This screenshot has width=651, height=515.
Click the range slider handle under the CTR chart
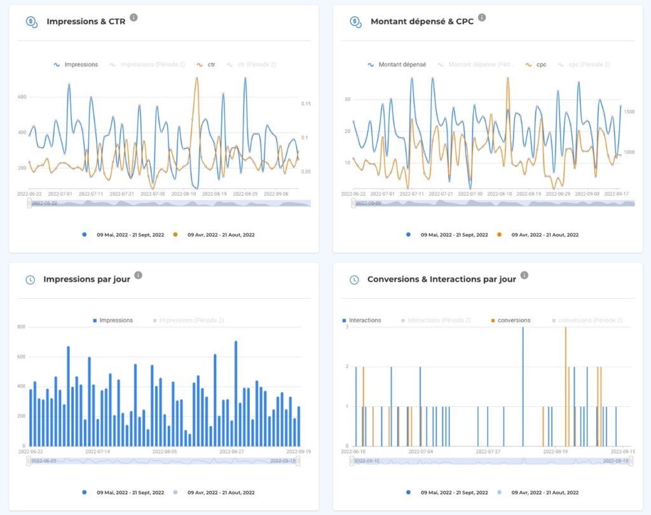29,203
